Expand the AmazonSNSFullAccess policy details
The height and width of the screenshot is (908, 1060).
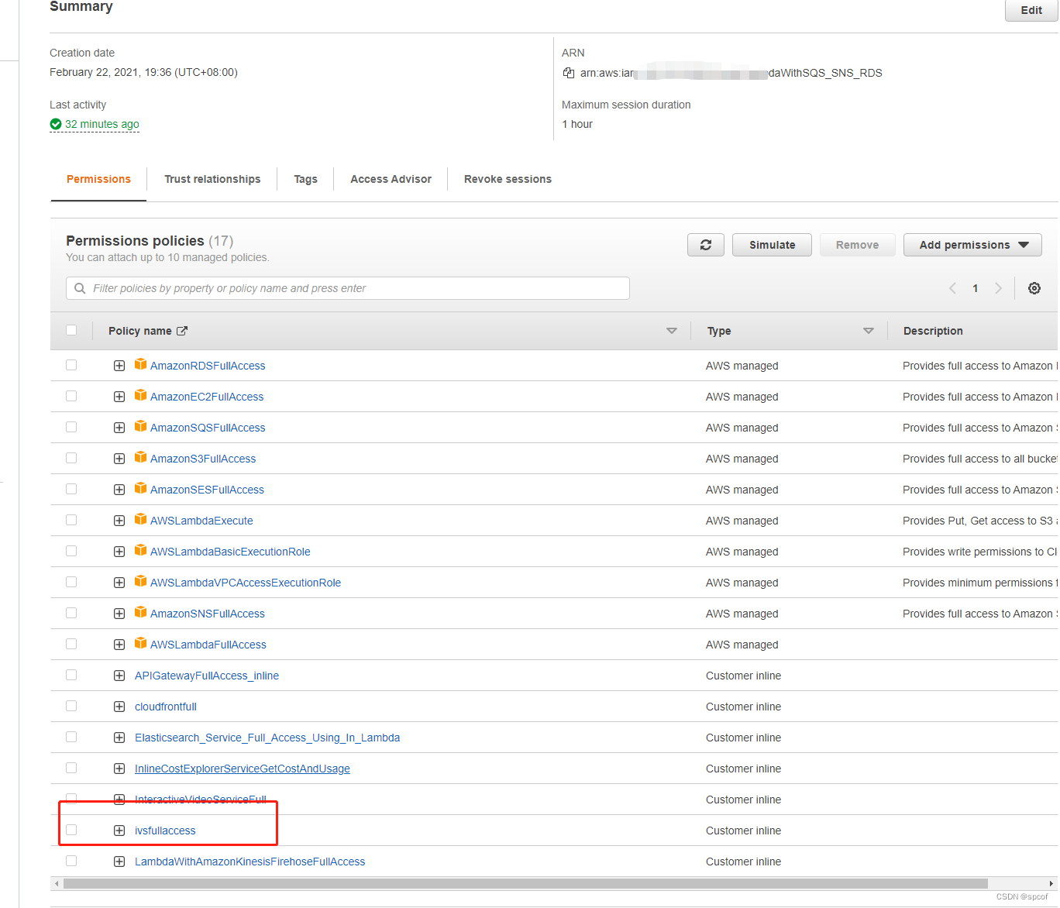click(x=119, y=614)
